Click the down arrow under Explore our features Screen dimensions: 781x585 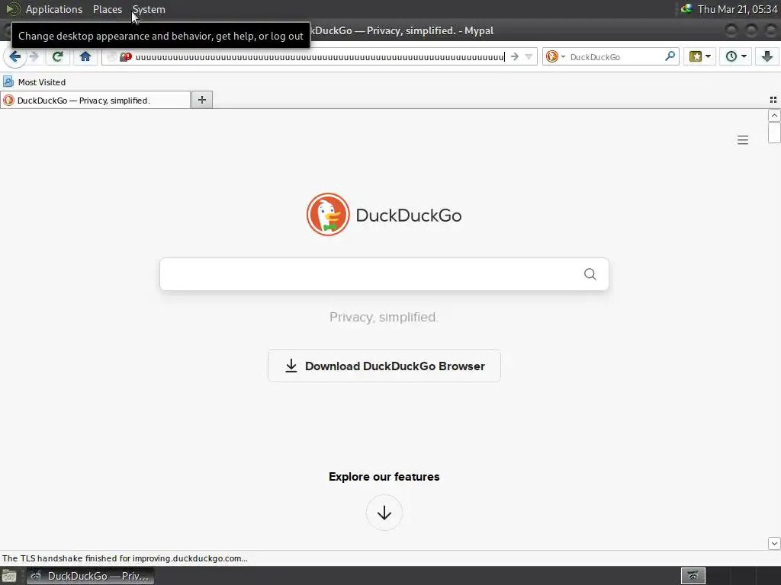point(384,513)
